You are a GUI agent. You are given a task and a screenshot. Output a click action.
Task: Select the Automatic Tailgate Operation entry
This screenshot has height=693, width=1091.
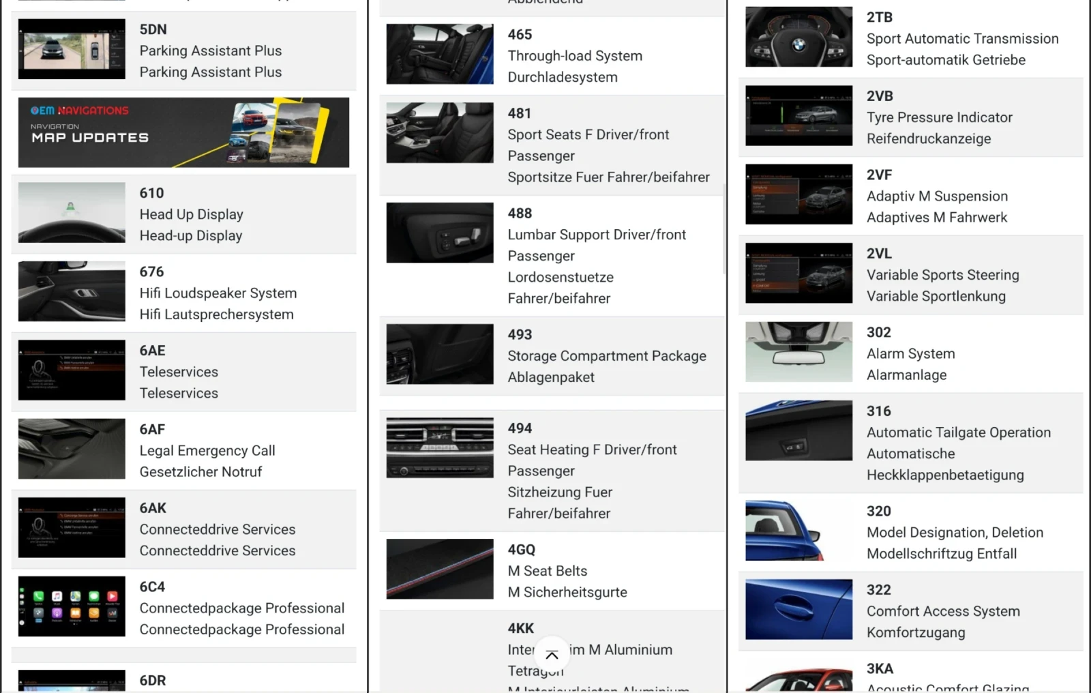point(958,432)
